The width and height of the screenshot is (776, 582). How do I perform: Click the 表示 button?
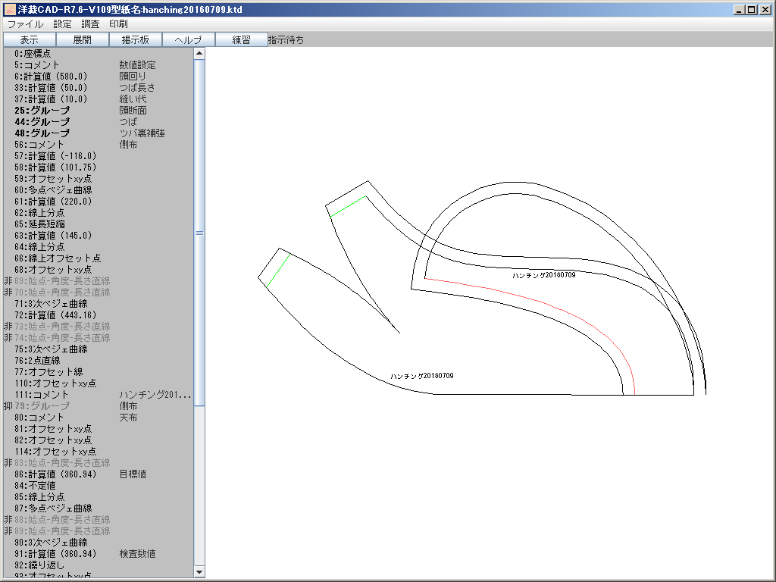pyautogui.click(x=30, y=39)
